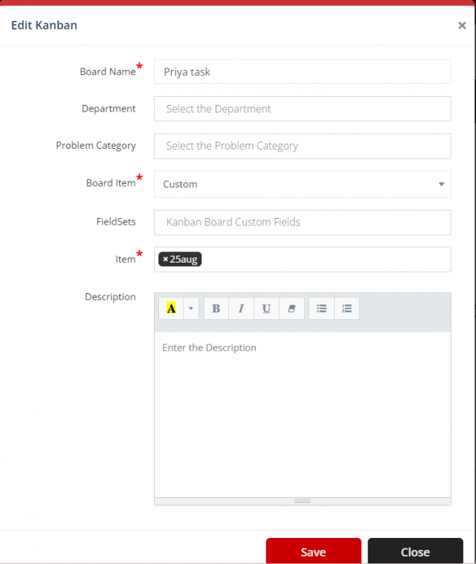Save the Kanban board changes
The height and width of the screenshot is (564, 476).
(x=314, y=551)
